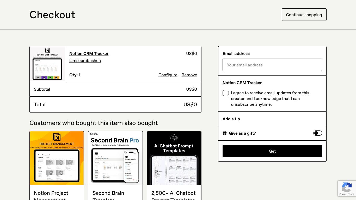Click the gift box icon
Screen dimensions: 356x200
click(225, 133)
